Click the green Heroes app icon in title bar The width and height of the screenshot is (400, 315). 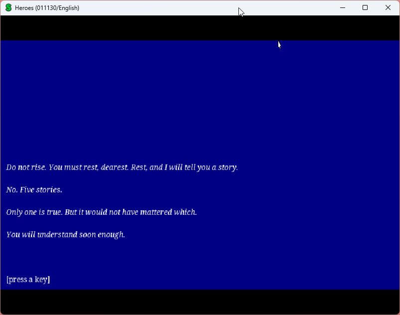tap(8, 7)
